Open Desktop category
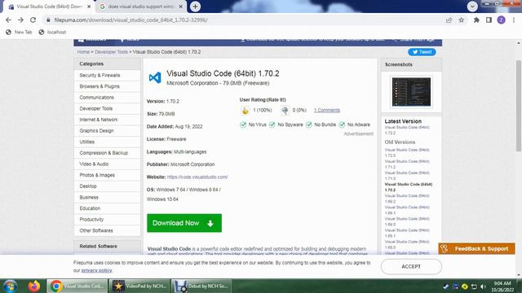 [107, 186]
